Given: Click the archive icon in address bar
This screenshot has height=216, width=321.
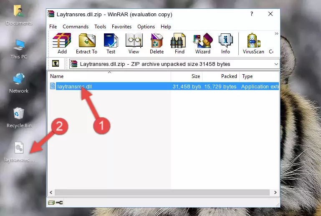Looking at the screenshot, I should 74,64.
